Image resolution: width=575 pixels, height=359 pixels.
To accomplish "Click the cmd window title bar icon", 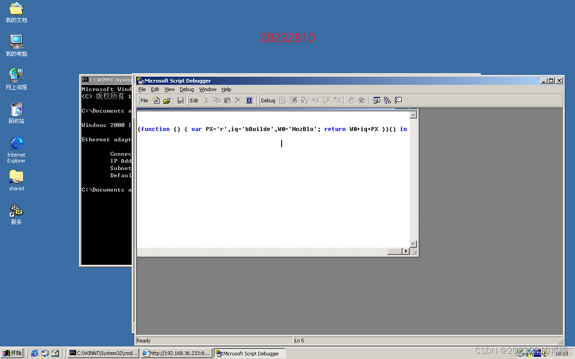I will [x=85, y=79].
